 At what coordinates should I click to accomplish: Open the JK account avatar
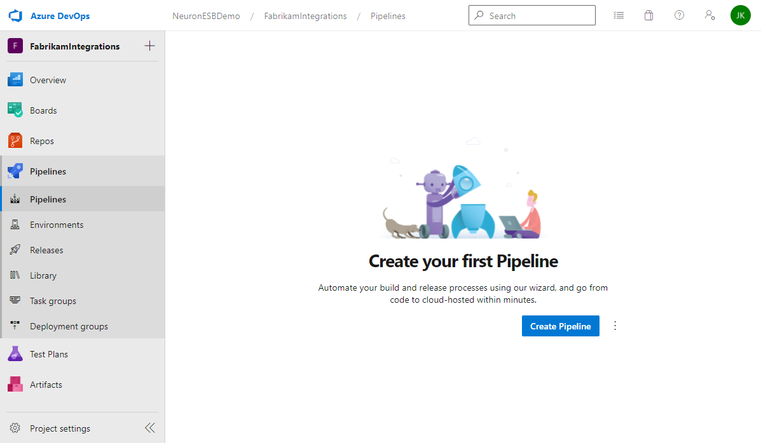[741, 15]
